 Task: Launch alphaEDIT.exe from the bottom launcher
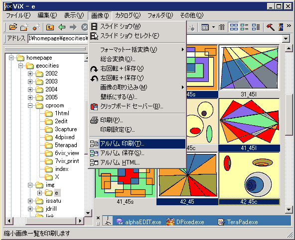(x=139, y=222)
